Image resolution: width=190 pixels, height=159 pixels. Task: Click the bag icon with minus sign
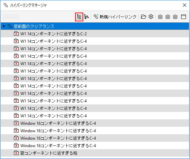pos(168,17)
